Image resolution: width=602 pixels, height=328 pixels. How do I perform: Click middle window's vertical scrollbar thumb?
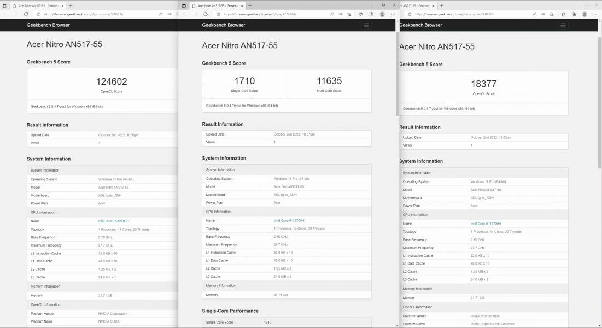[398, 73]
